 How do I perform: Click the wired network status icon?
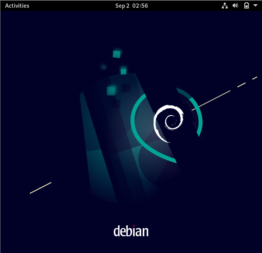tap(225, 6)
